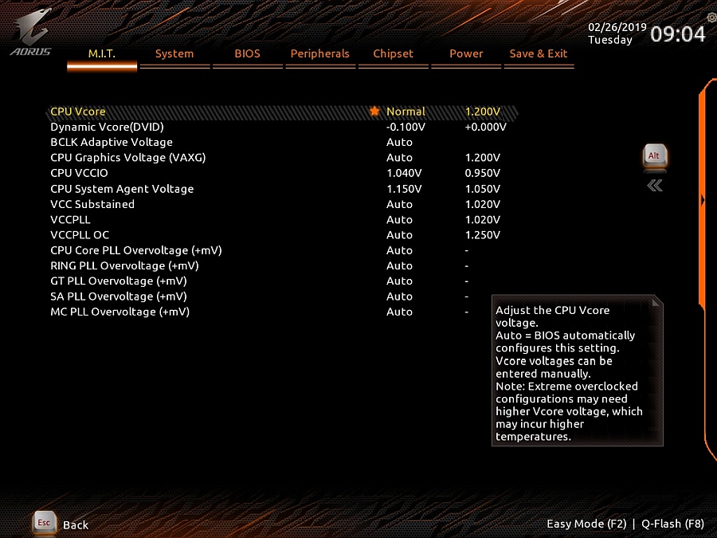Click CPU VCCIO 0.950V default reading
This screenshot has height=538, width=717.
pyautogui.click(x=483, y=174)
